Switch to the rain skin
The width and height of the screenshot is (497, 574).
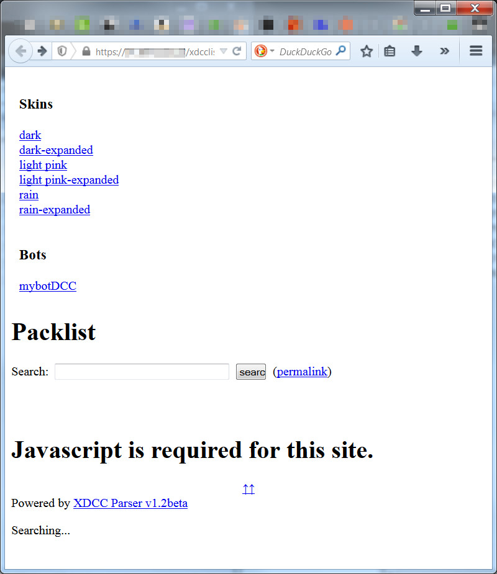coord(29,195)
